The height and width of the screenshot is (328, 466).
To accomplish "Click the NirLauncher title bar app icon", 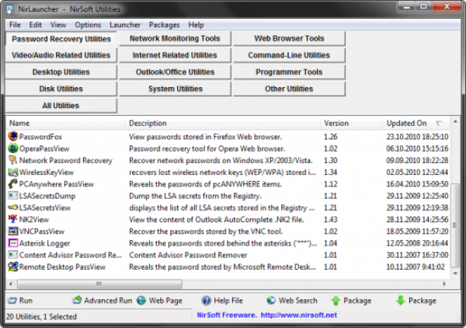I will (x=10, y=9).
